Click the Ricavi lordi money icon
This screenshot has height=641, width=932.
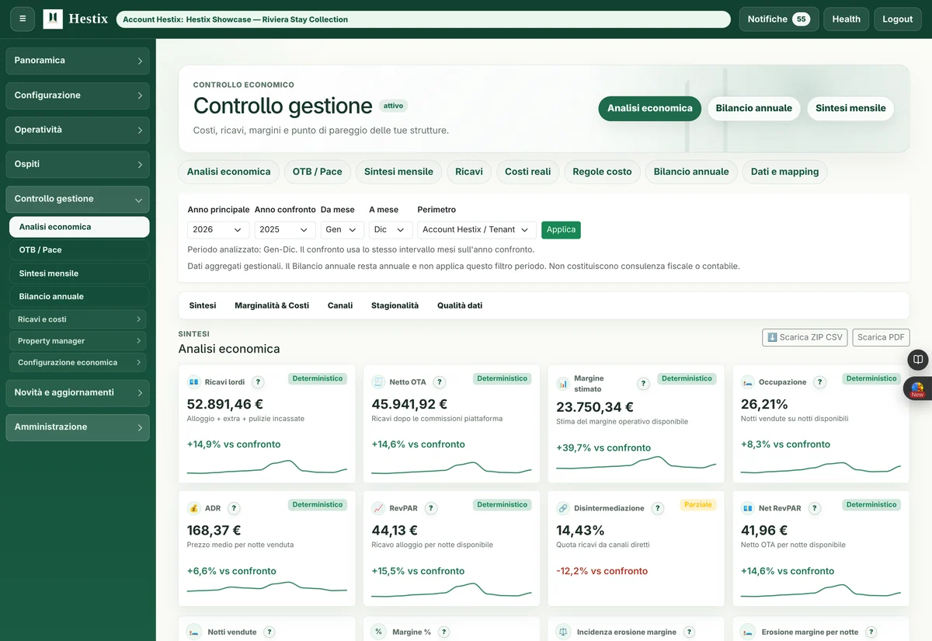pos(193,382)
